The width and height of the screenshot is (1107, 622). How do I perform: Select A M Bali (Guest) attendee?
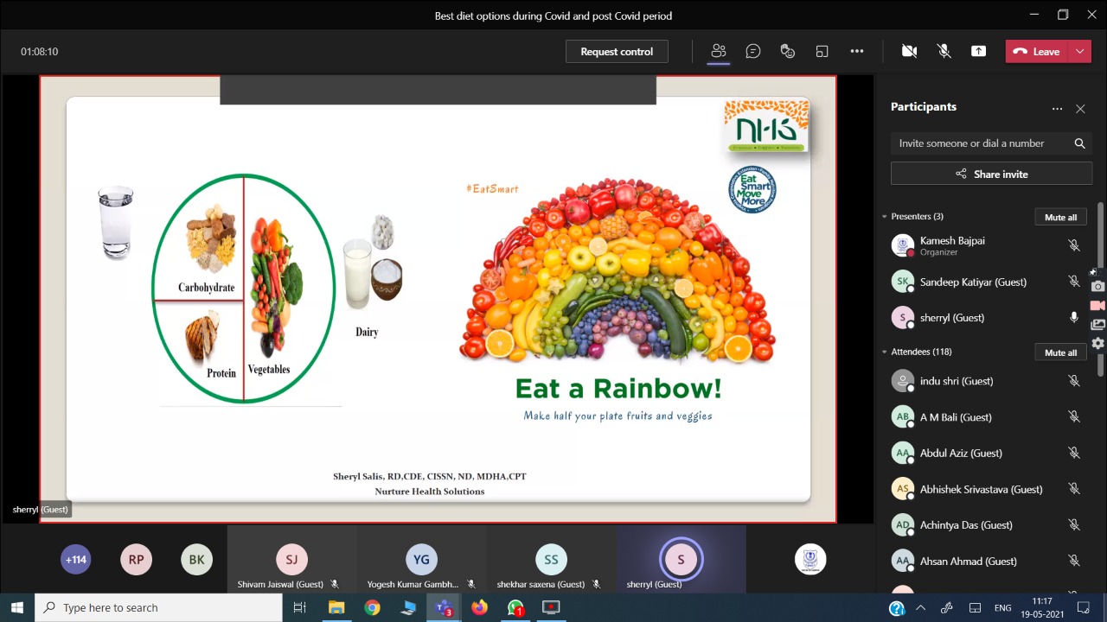pyautogui.click(x=986, y=417)
